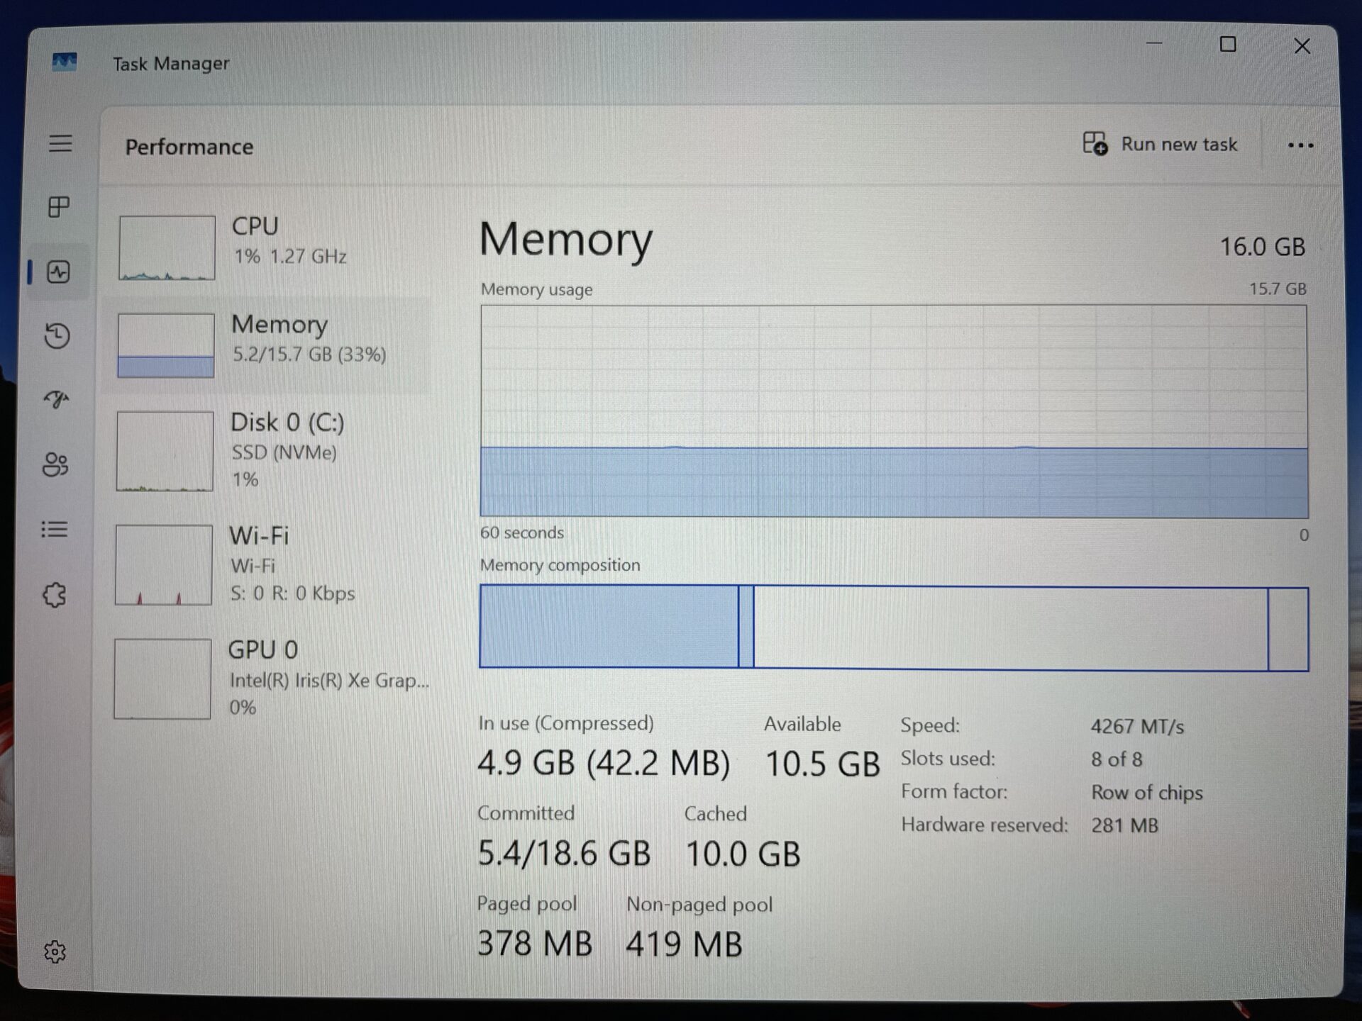Open Task Manager settings gear
This screenshot has width=1362, height=1021.
click(x=55, y=952)
